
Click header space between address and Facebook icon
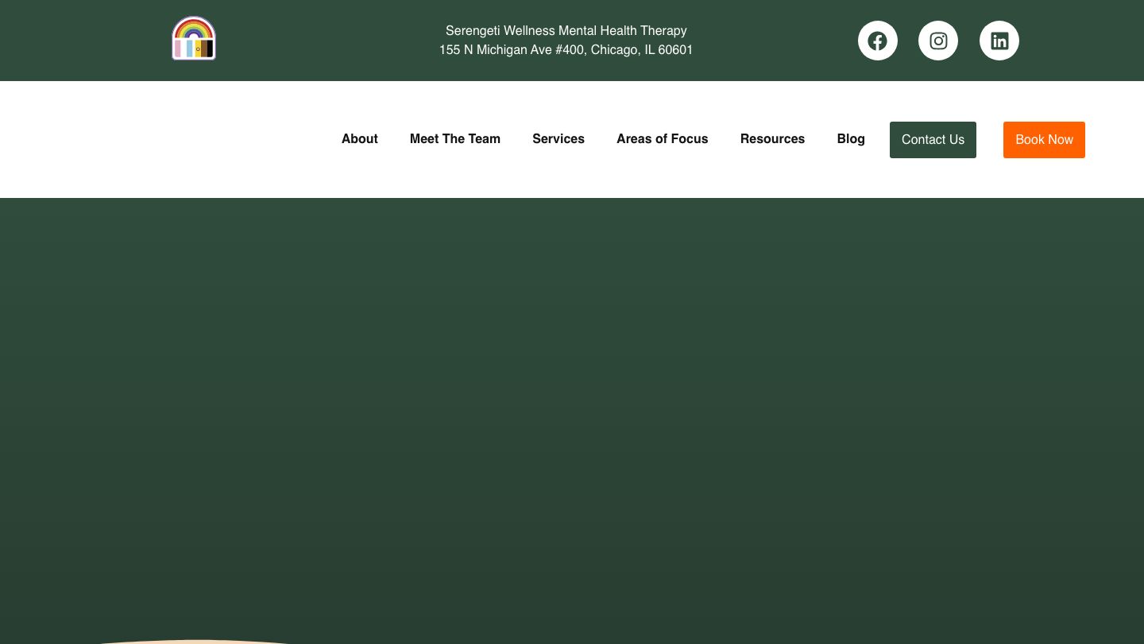click(775, 40)
